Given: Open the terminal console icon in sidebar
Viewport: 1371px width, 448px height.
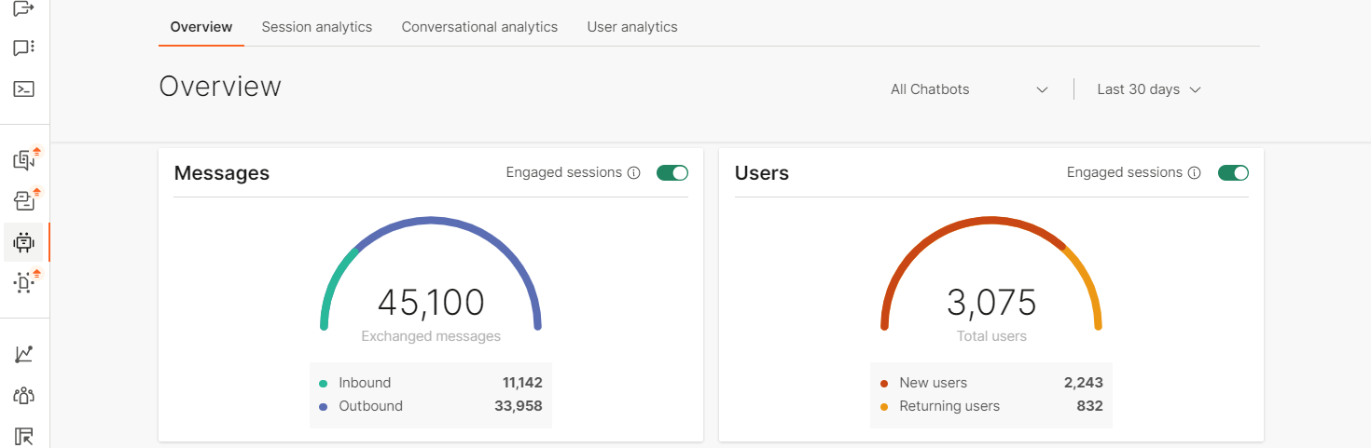Looking at the screenshot, I should pos(24,89).
